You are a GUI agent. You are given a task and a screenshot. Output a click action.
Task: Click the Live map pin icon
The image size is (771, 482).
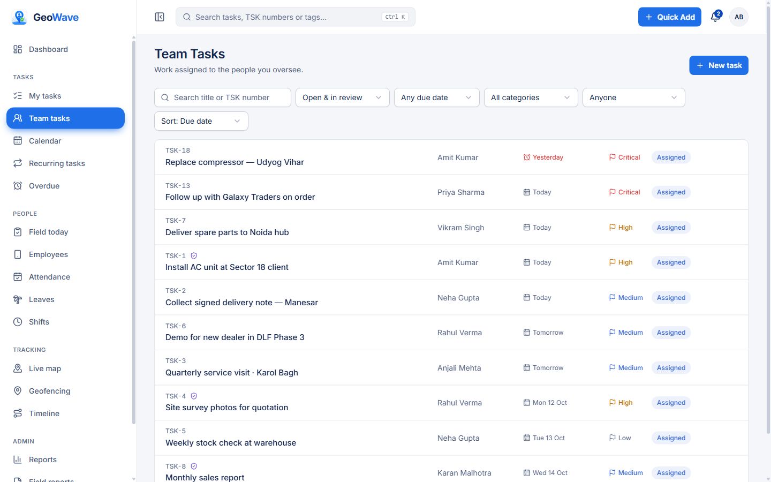pyautogui.click(x=18, y=368)
